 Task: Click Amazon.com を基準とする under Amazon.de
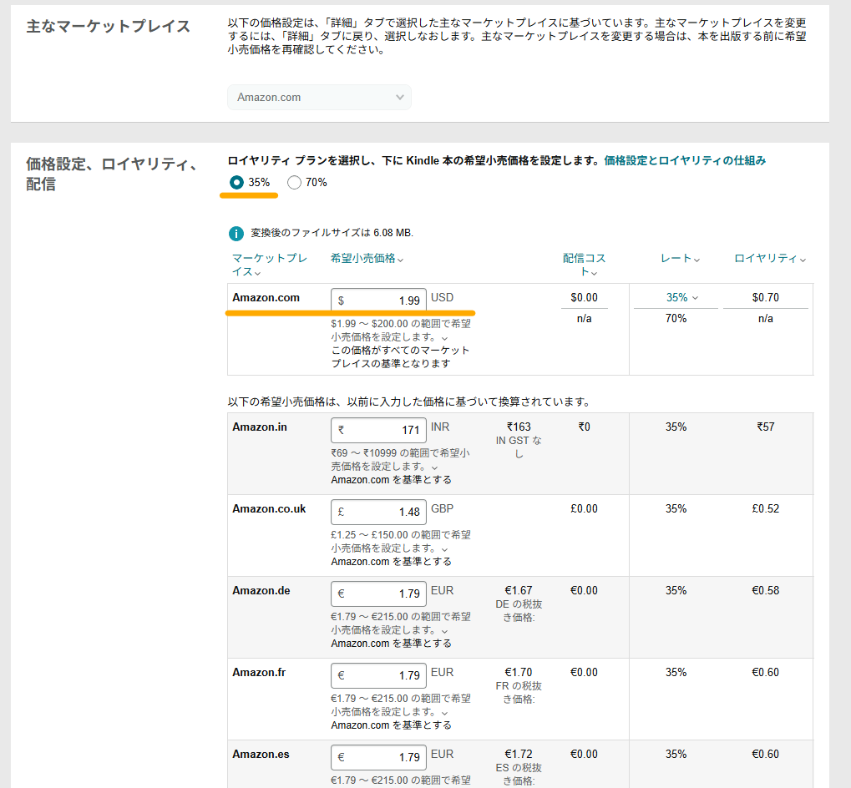point(392,644)
